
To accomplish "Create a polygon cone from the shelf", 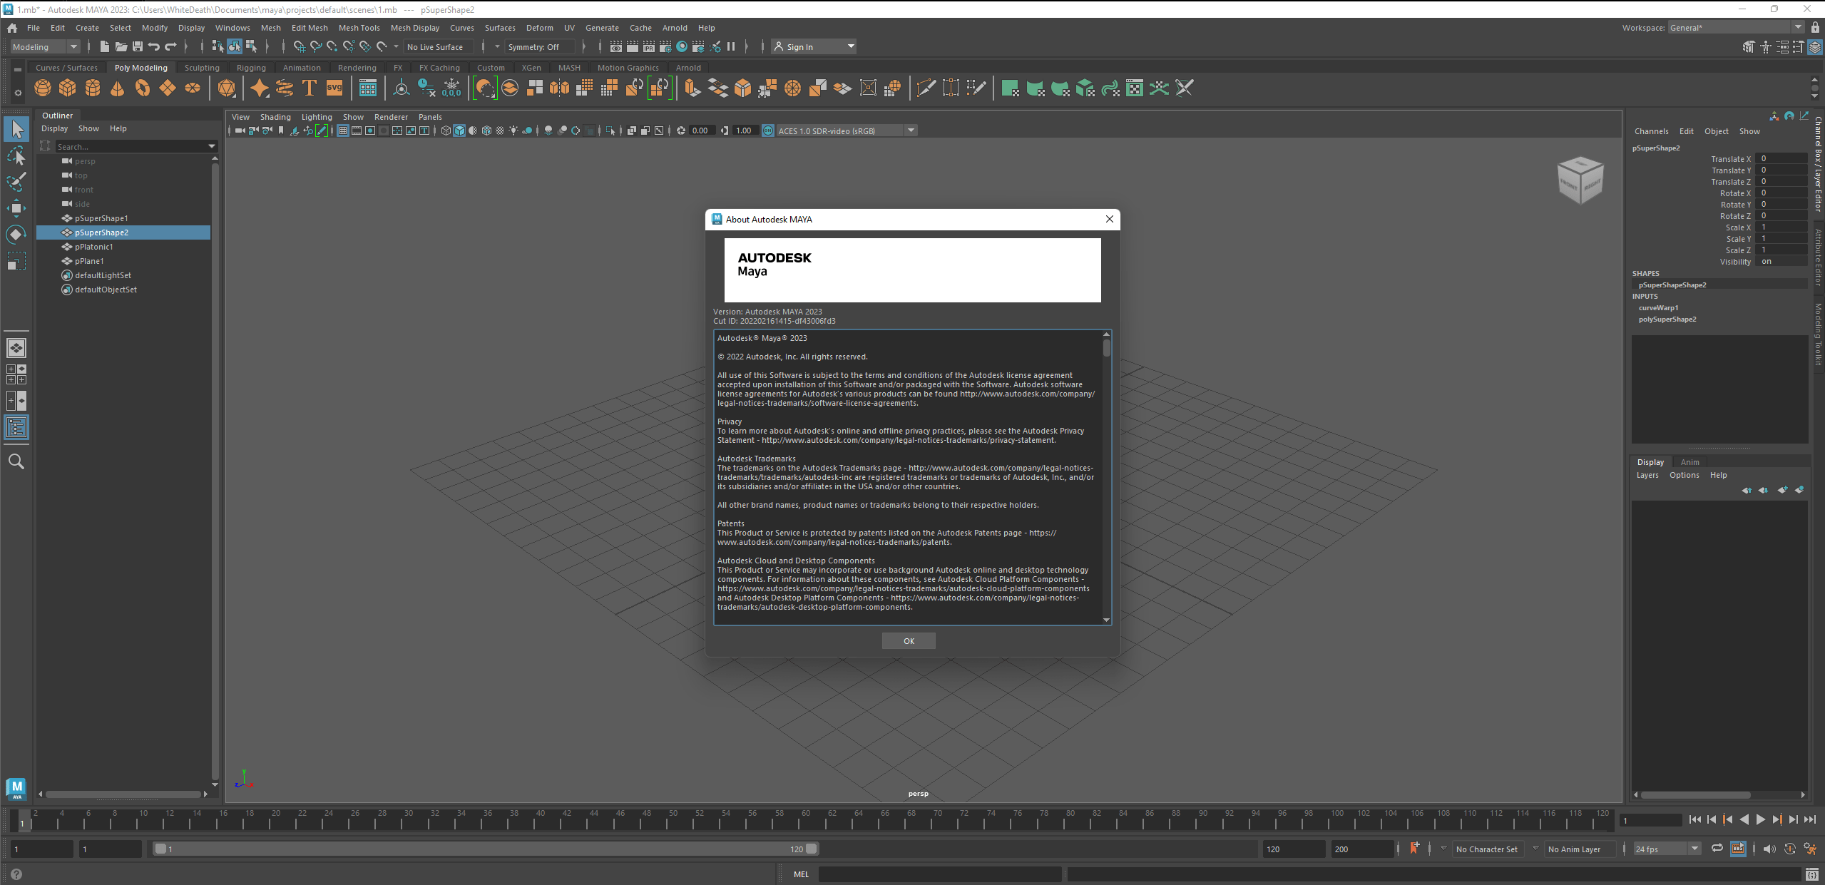I will [x=118, y=88].
